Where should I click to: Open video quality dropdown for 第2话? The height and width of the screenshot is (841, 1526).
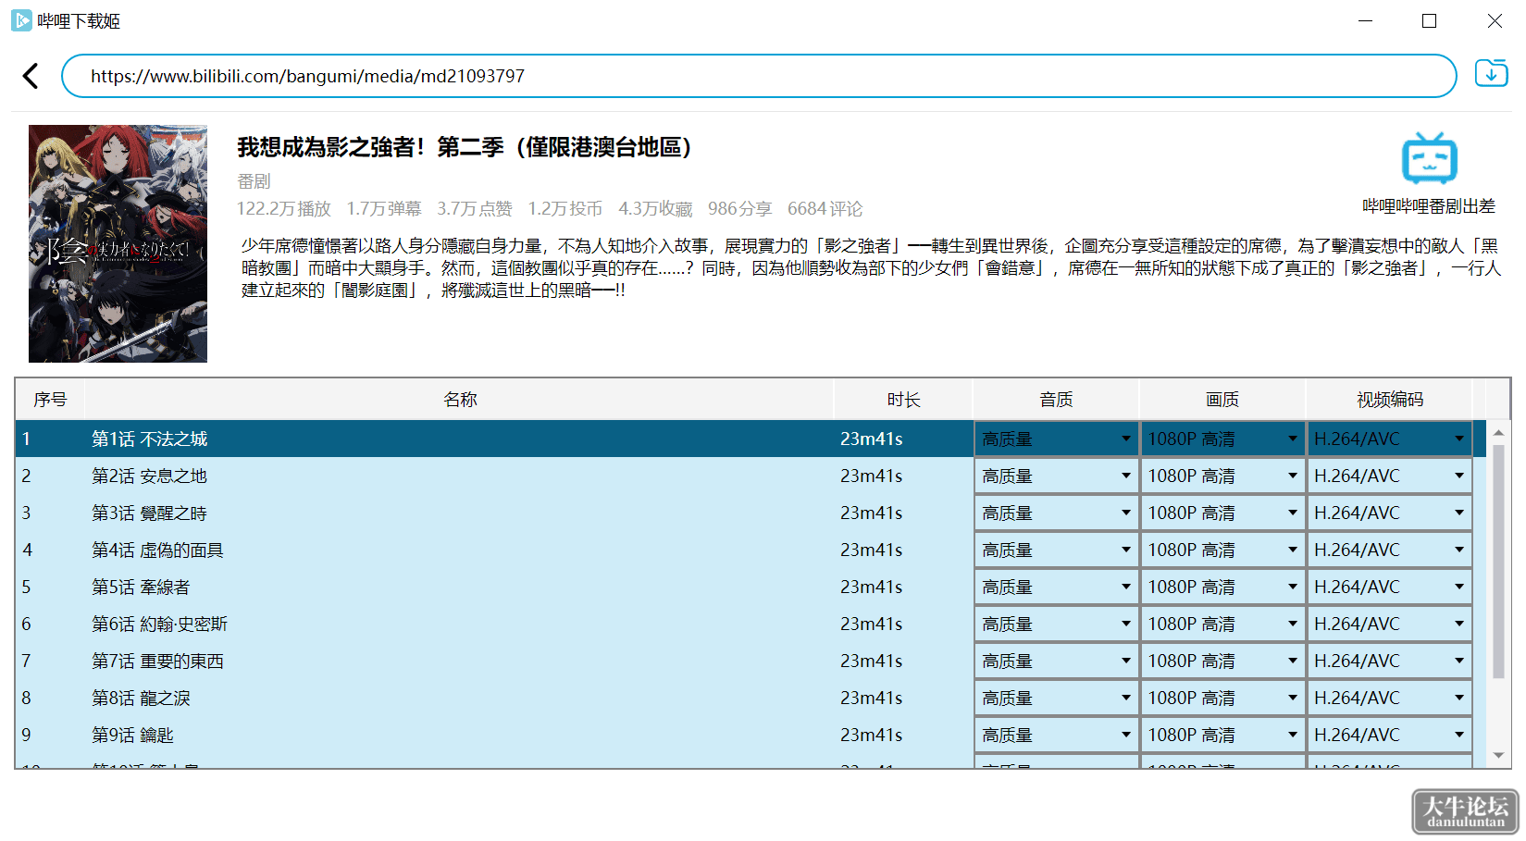pyautogui.click(x=1222, y=476)
